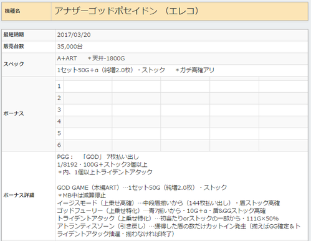
Task: Select the イージスモード（上乗せ高確） line
Action: click(x=168, y=203)
